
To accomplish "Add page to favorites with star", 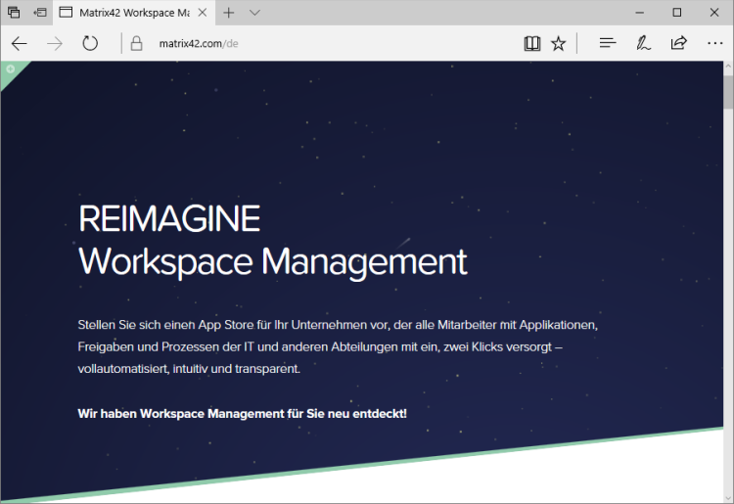I will tap(558, 43).
